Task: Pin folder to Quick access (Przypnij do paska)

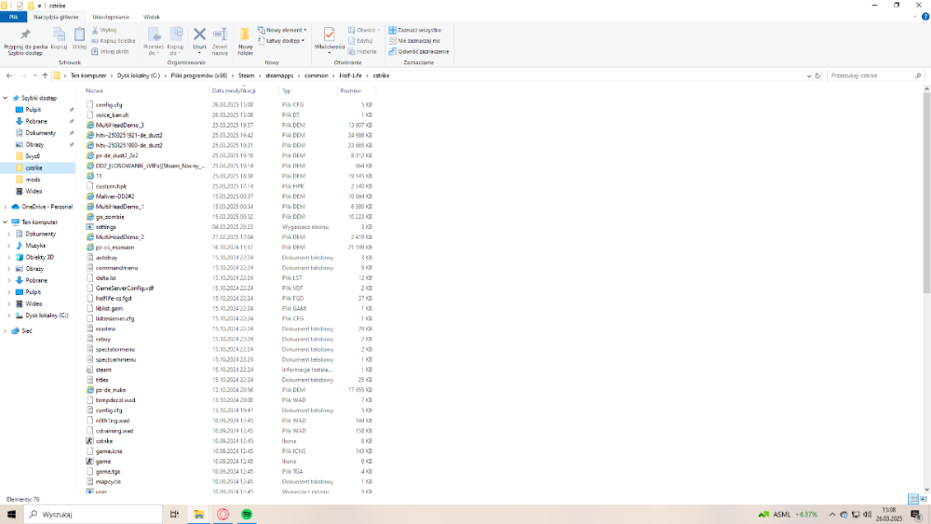Action: click(25, 41)
